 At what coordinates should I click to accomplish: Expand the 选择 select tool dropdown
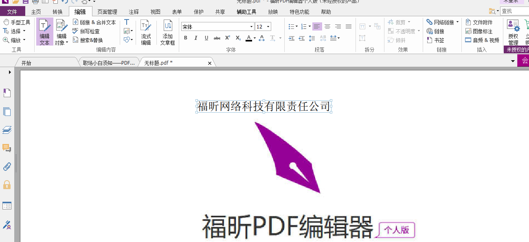click(x=24, y=31)
